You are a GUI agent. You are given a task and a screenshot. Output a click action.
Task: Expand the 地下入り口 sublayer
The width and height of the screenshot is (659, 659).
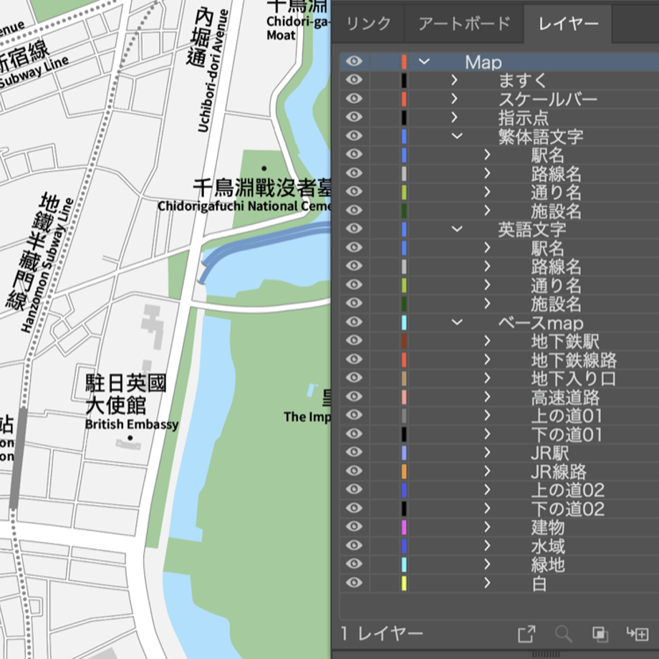(x=487, y=377)
